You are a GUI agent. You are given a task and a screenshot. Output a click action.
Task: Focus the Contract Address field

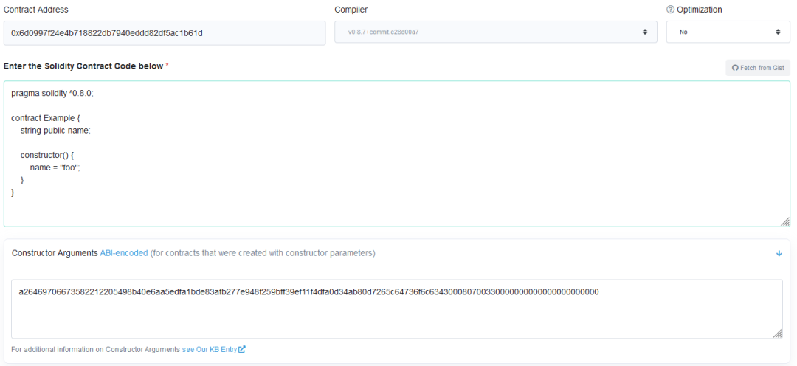[165, 33]
